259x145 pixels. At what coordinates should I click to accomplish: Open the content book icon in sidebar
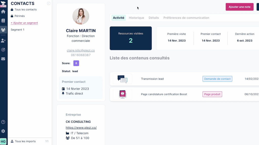3,21
